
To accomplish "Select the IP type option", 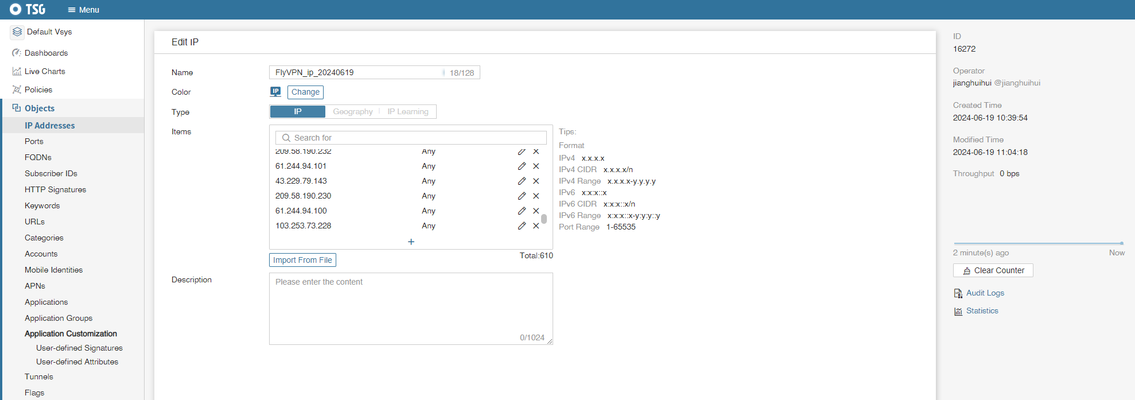I will point(297,112).
